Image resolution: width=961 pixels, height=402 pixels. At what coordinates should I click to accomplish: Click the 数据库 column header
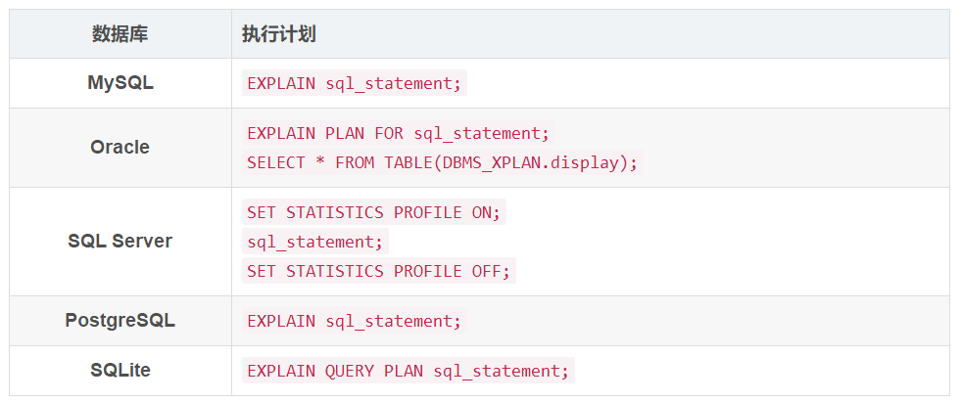click(x=120, y=34)
